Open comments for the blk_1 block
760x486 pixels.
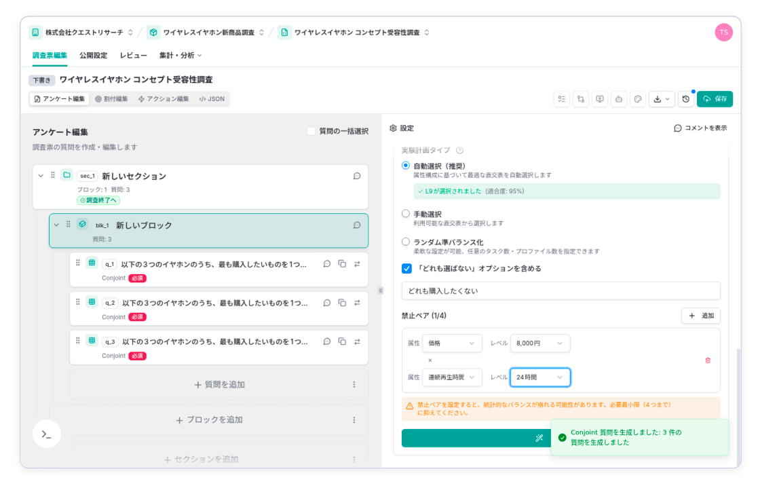pos(357,225)
